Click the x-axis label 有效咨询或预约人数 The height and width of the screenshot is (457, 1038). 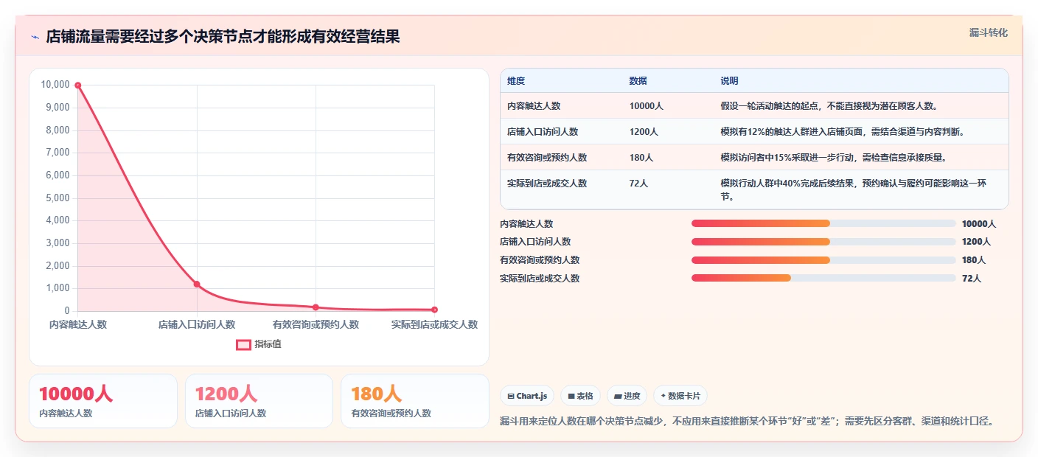point(316,324)
